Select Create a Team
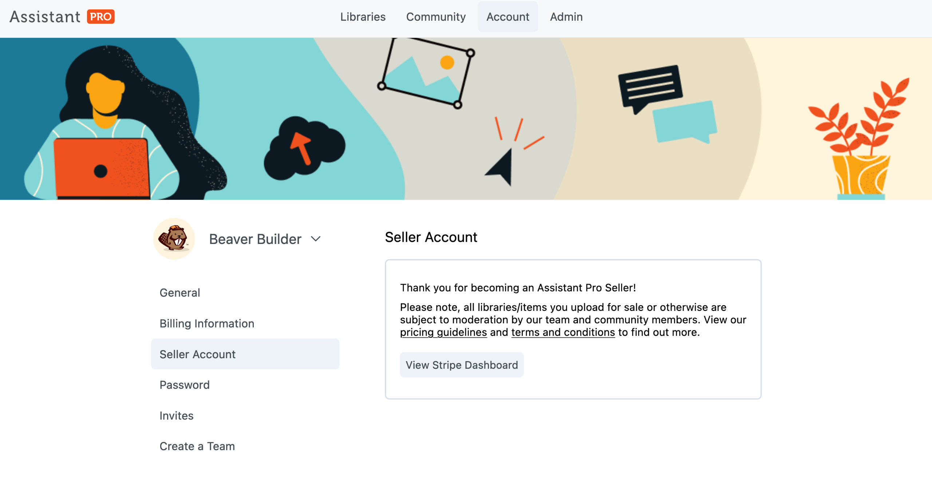This screenshot has height=494, width=932. (197, 446)
